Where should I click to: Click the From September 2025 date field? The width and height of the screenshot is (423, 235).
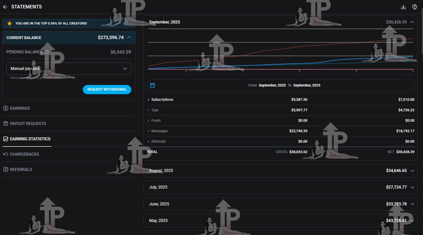click(x=272, y=85)
